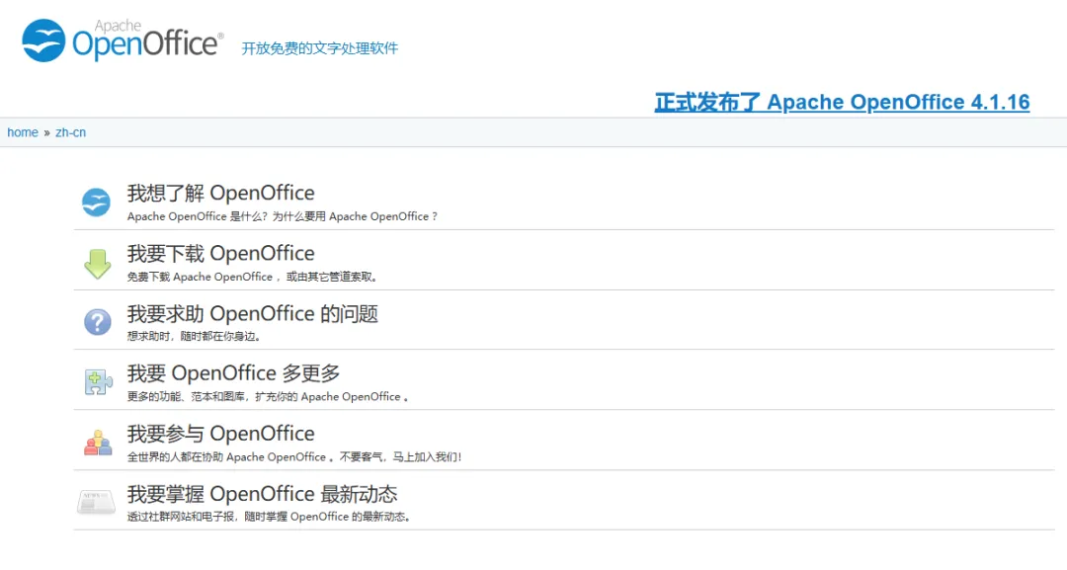Screen dimensions: 1067x570
Task: Click the text '想求助时，随时都在你身边'
Action: click(x=192, y=336)
